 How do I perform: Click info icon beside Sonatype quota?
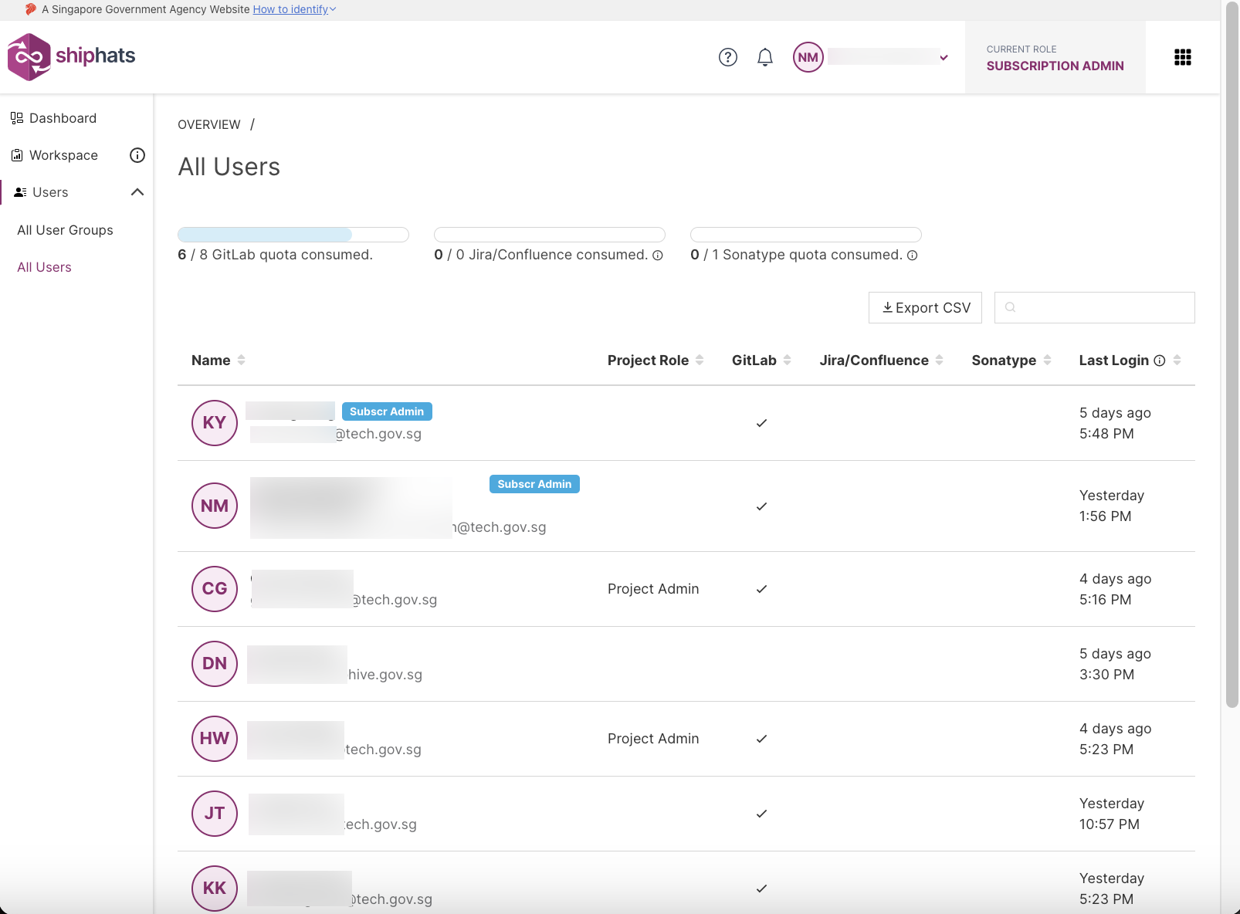click(912, 256)
